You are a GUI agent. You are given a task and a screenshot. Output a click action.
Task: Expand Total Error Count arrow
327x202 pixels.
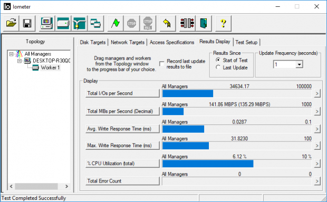(317, 181)
